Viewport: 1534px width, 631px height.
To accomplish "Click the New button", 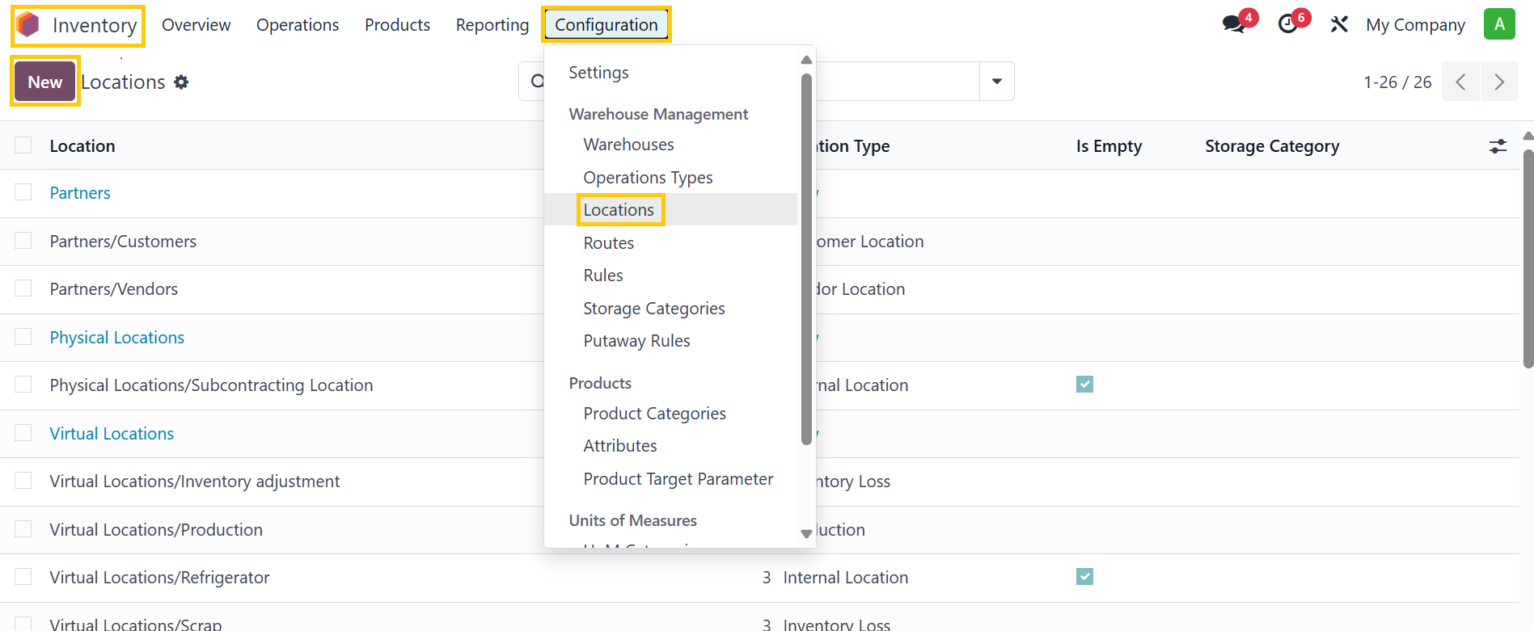I will point(45,82).
